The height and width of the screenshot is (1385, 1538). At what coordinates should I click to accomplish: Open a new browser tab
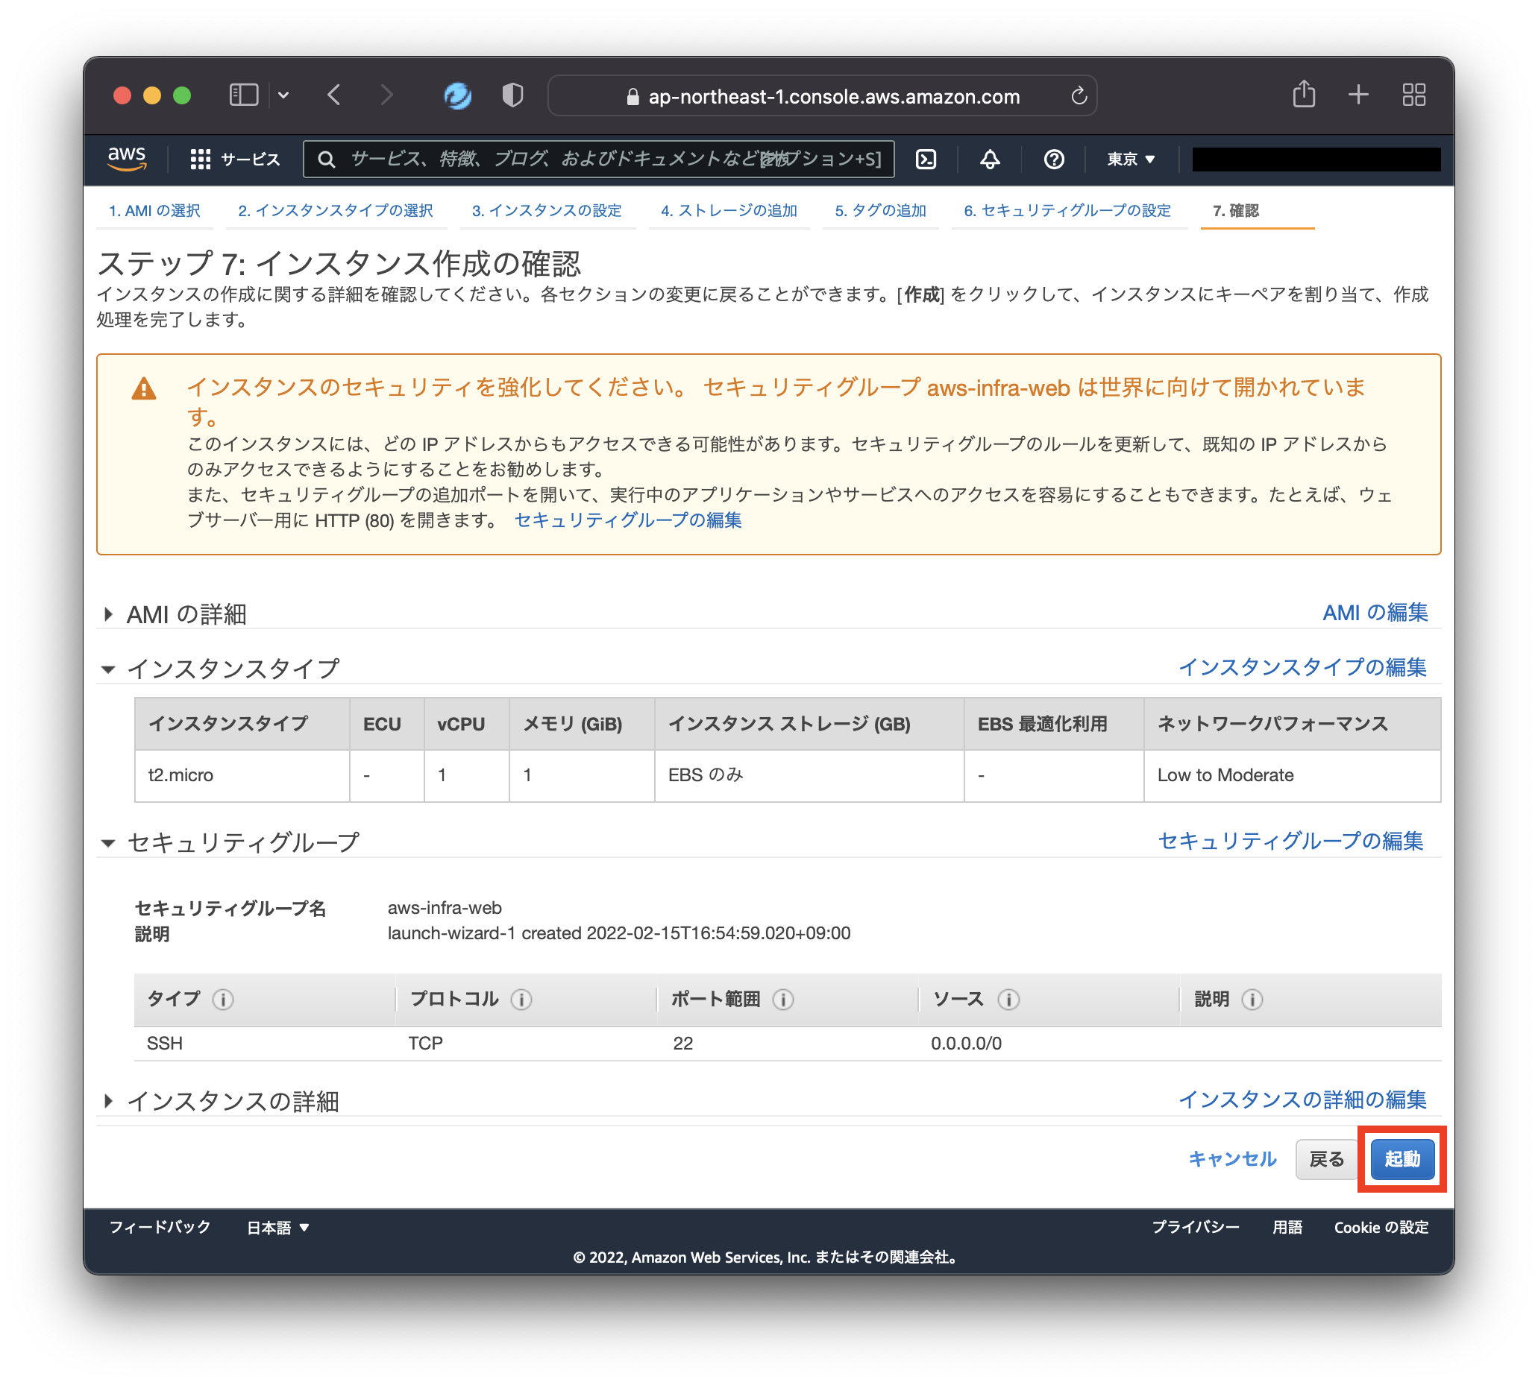click(1358, 95)
